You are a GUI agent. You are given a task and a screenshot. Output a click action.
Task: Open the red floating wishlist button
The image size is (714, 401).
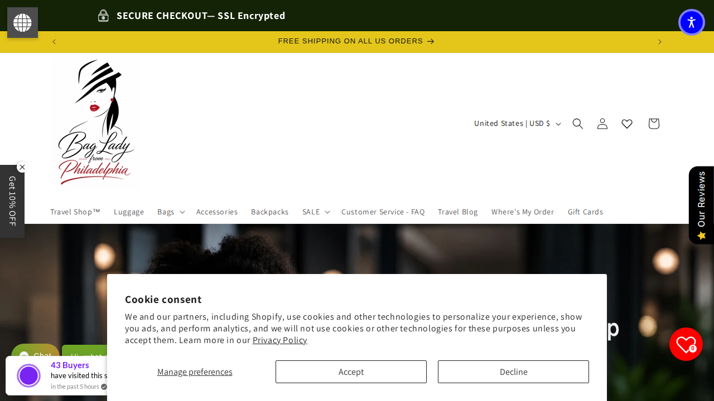pos(686,344)
